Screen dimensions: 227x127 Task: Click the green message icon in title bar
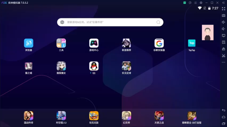tap(185, 3)
